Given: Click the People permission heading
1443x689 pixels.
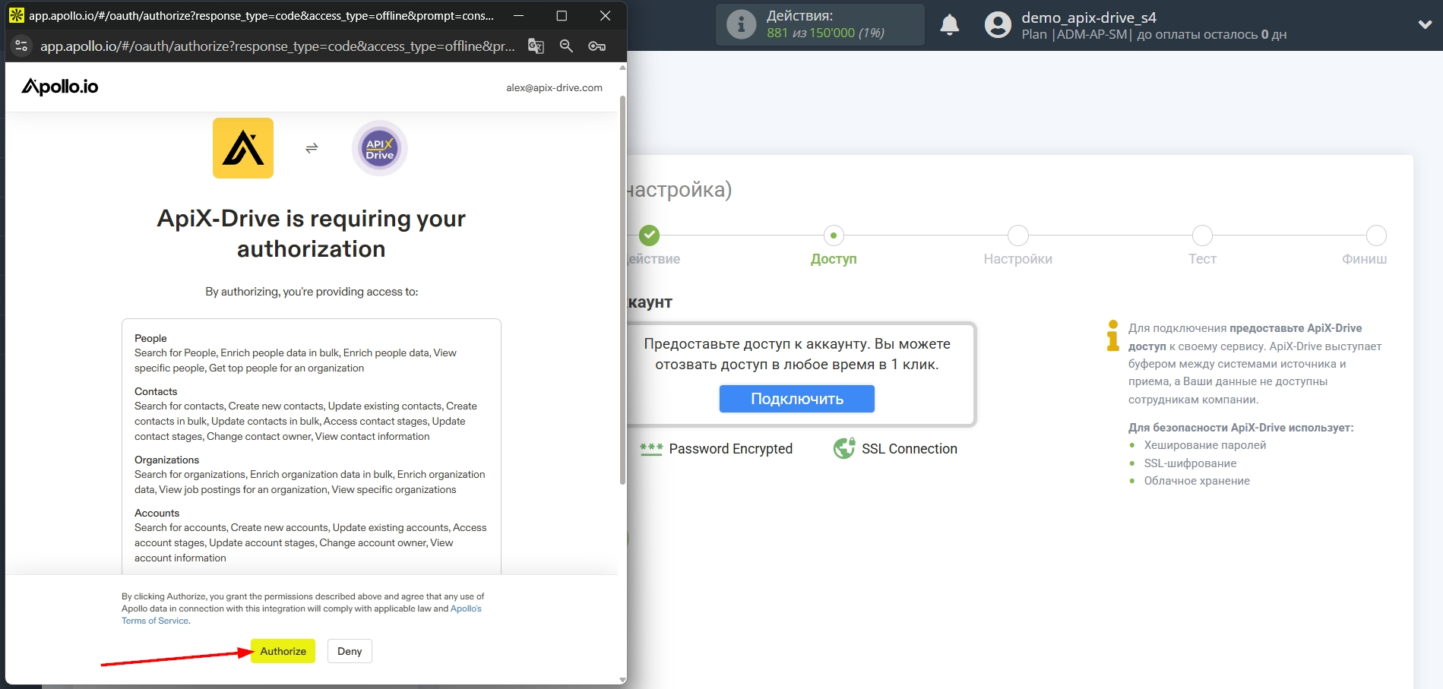Looking at the screenshot, I should point(150,338).
